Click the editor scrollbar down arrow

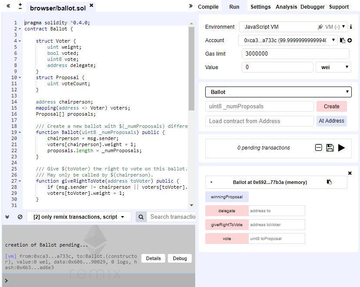click(x=191, y=205)
